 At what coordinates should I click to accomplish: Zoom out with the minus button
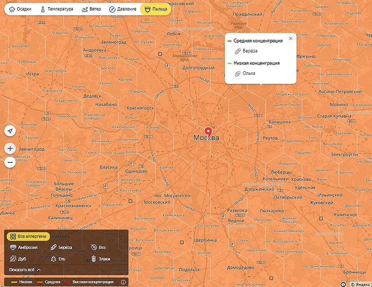pos(10,162)
